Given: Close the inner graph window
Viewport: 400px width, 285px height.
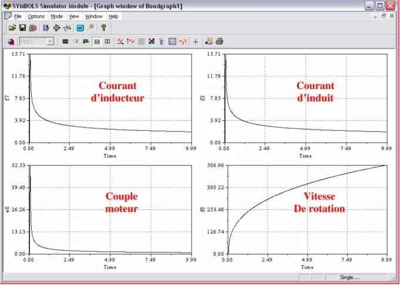Looking at the screenshot, I should pos(392,16).
